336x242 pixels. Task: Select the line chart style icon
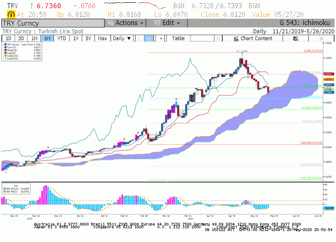[x=140, y=38]
